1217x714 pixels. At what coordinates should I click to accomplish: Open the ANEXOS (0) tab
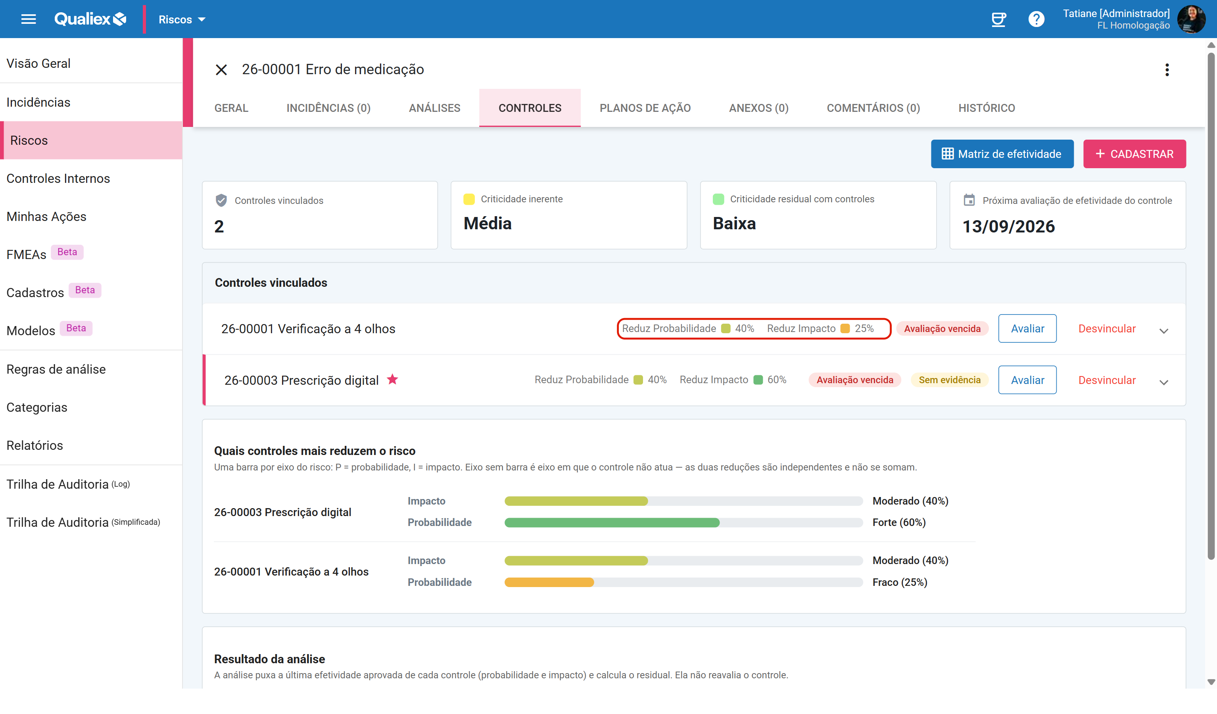pyautogui.click(x=759, y=108)
